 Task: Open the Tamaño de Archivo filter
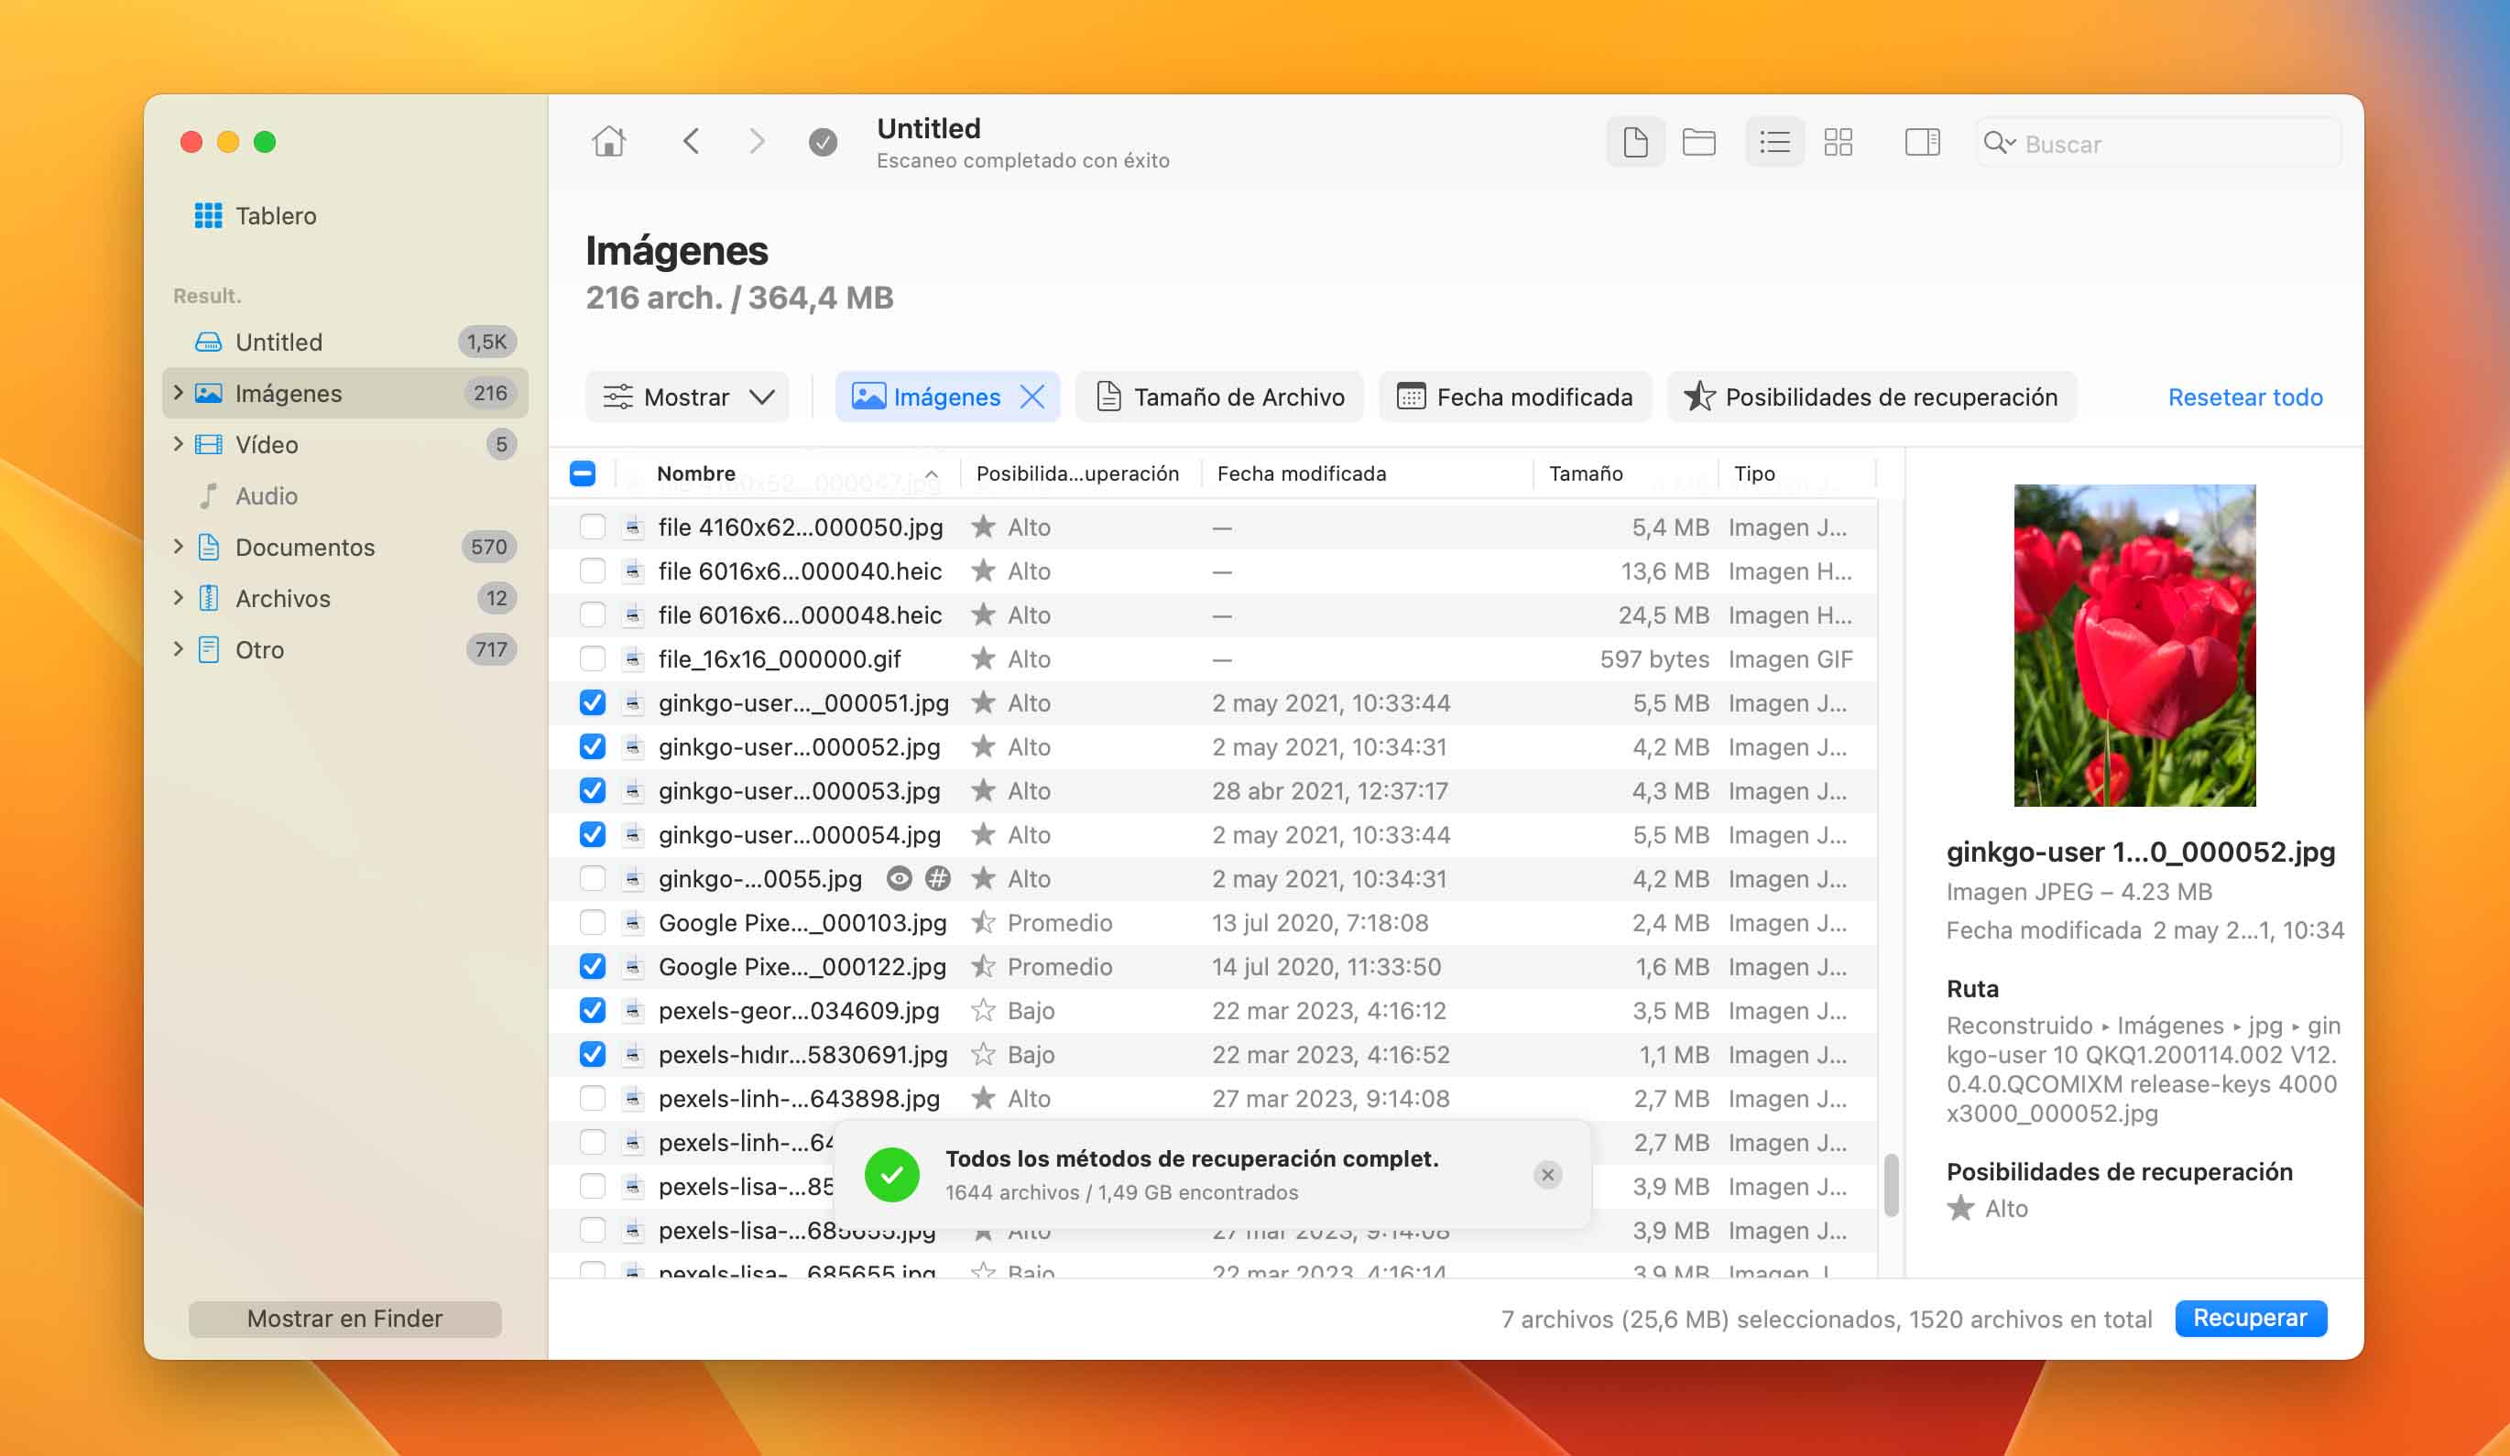click(x=1219, y=397)
